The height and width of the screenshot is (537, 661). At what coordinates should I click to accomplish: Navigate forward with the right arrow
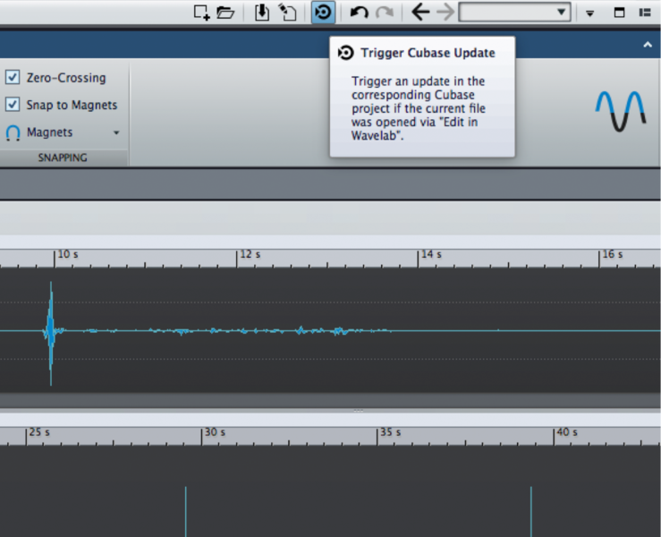445,12
